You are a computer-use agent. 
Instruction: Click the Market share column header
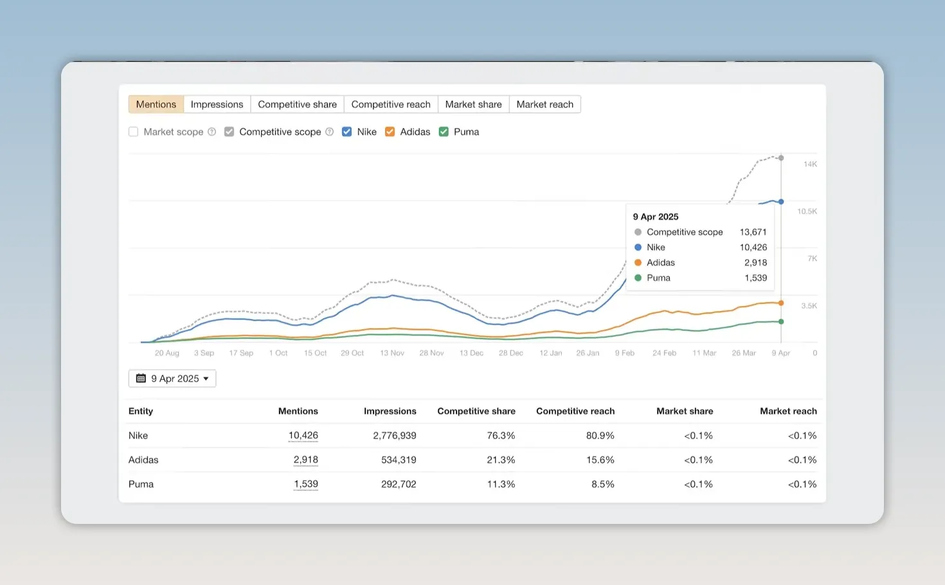(x=685, y=411)
